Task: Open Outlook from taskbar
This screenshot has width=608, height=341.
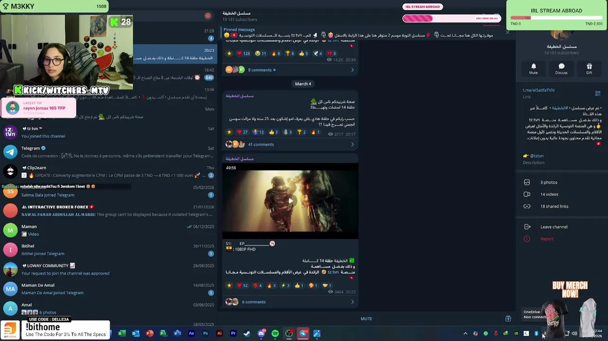Action: [x=136, y=333]
